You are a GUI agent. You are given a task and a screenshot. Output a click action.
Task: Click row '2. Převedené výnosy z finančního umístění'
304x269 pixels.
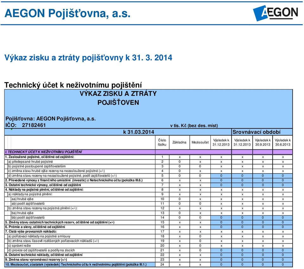149,180
